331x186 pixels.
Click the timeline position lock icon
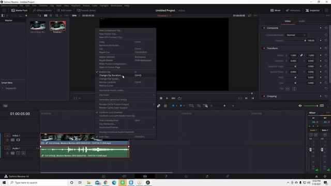point(165,106)
